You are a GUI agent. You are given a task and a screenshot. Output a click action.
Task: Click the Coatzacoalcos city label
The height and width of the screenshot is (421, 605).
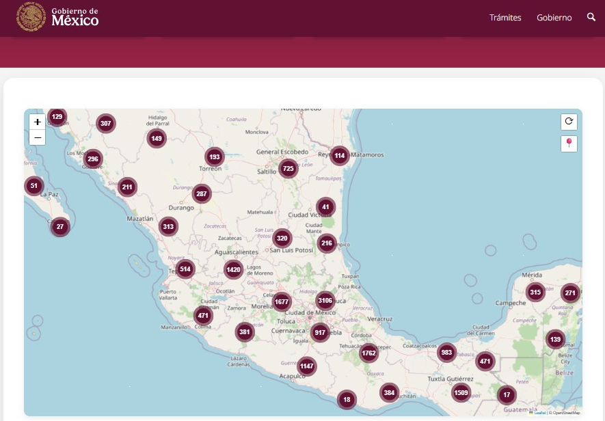tap(420, 346)
